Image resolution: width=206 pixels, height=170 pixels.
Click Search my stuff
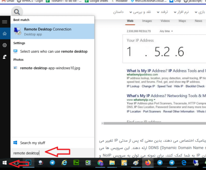(x=52, y=143)
